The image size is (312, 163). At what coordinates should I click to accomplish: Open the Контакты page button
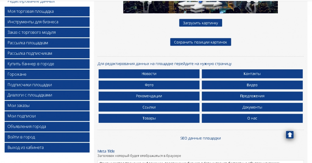point(252,74)
